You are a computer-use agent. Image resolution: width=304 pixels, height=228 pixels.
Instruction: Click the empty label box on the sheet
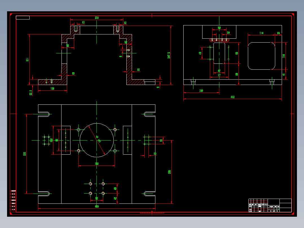23,18
